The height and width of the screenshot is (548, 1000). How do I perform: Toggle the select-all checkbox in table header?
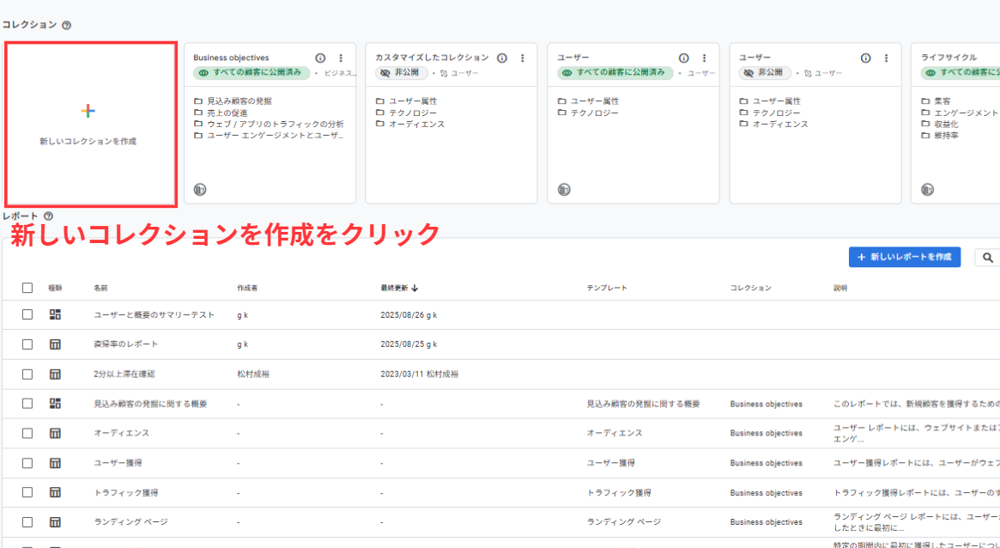pyautogui.click(x=27, y=288)
